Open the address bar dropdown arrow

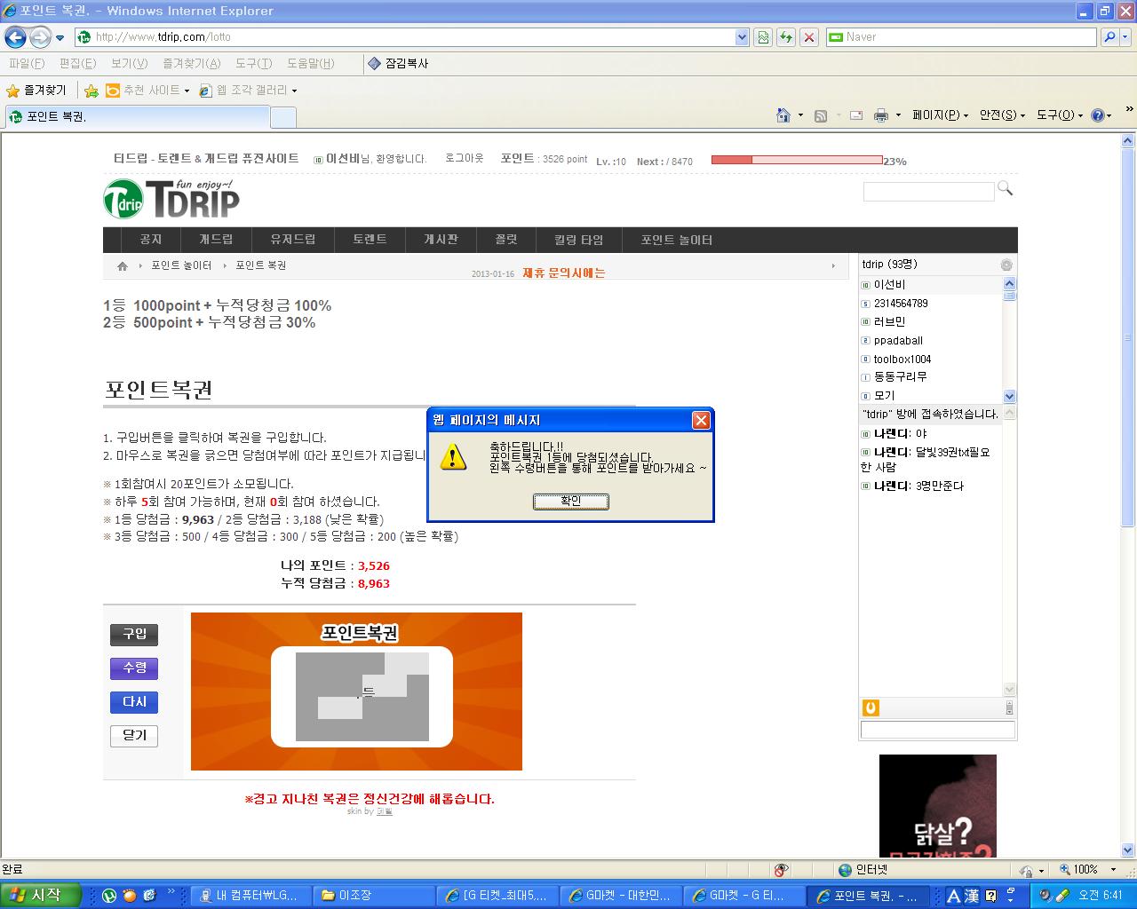click(742, 37)
